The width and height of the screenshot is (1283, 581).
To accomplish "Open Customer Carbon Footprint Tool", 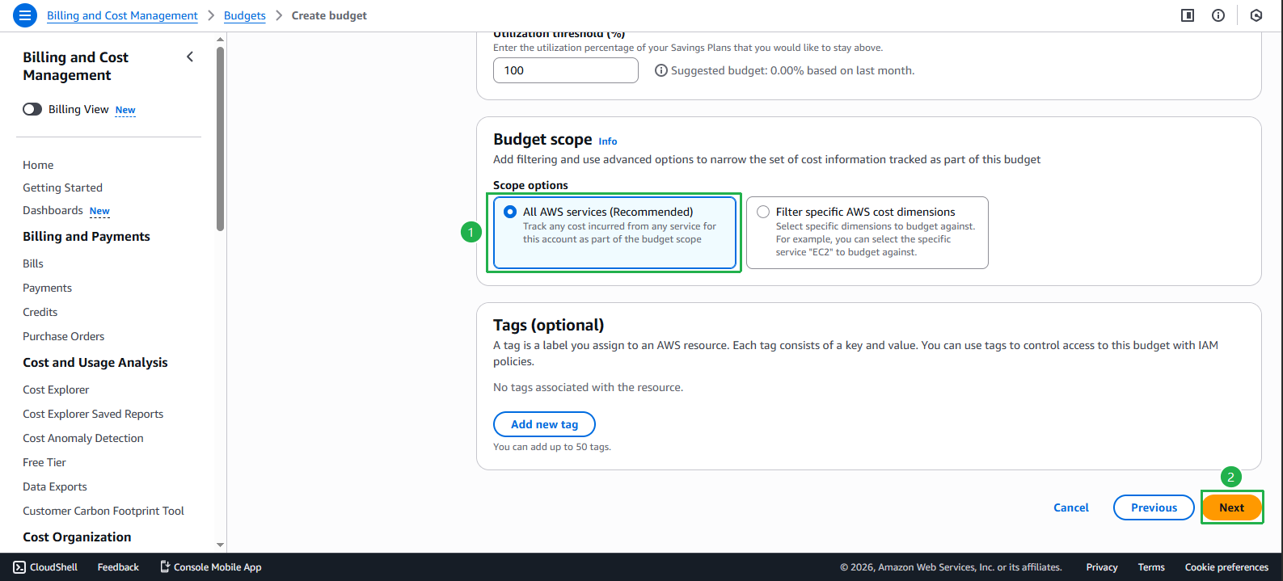I will tap(103, 511).
